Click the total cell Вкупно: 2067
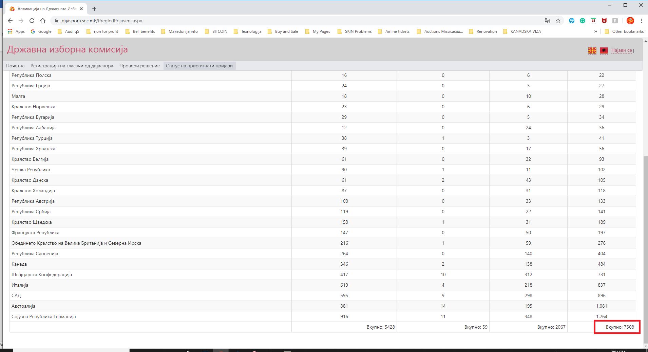The image size is (648, 352). tap(528, 327)
